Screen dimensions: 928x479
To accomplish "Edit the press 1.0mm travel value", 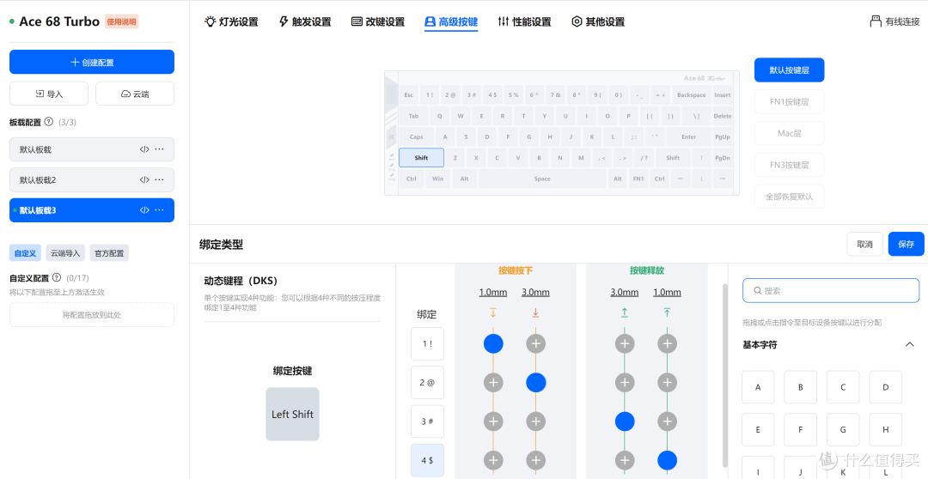I will [x=493, y=292].
